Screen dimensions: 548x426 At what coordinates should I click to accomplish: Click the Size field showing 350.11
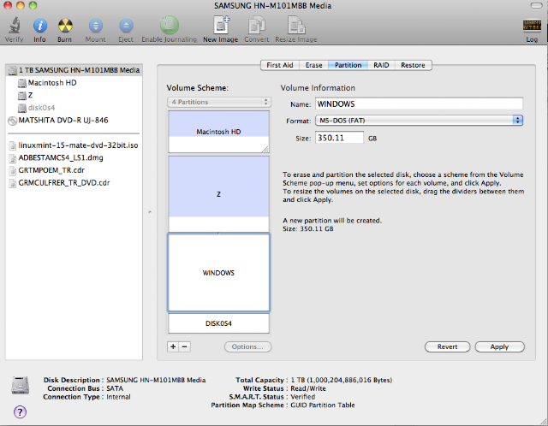[339, 138]
